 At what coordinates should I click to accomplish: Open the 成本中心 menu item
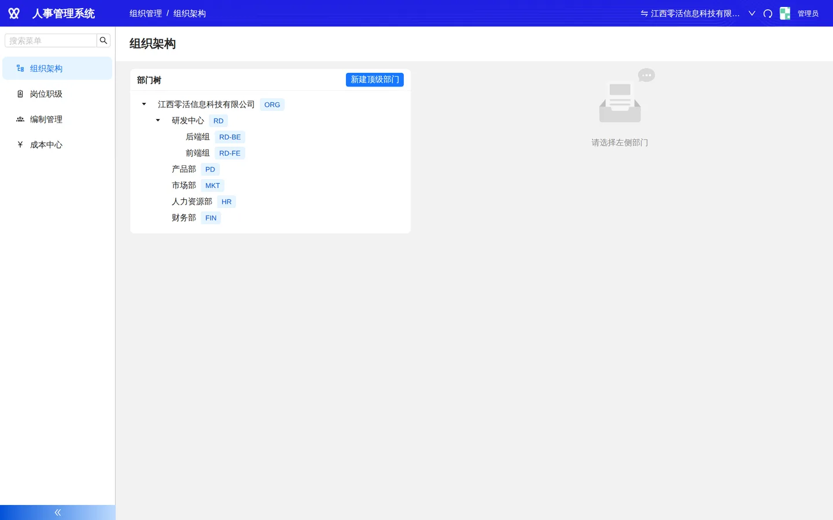(x=57, y=144)
